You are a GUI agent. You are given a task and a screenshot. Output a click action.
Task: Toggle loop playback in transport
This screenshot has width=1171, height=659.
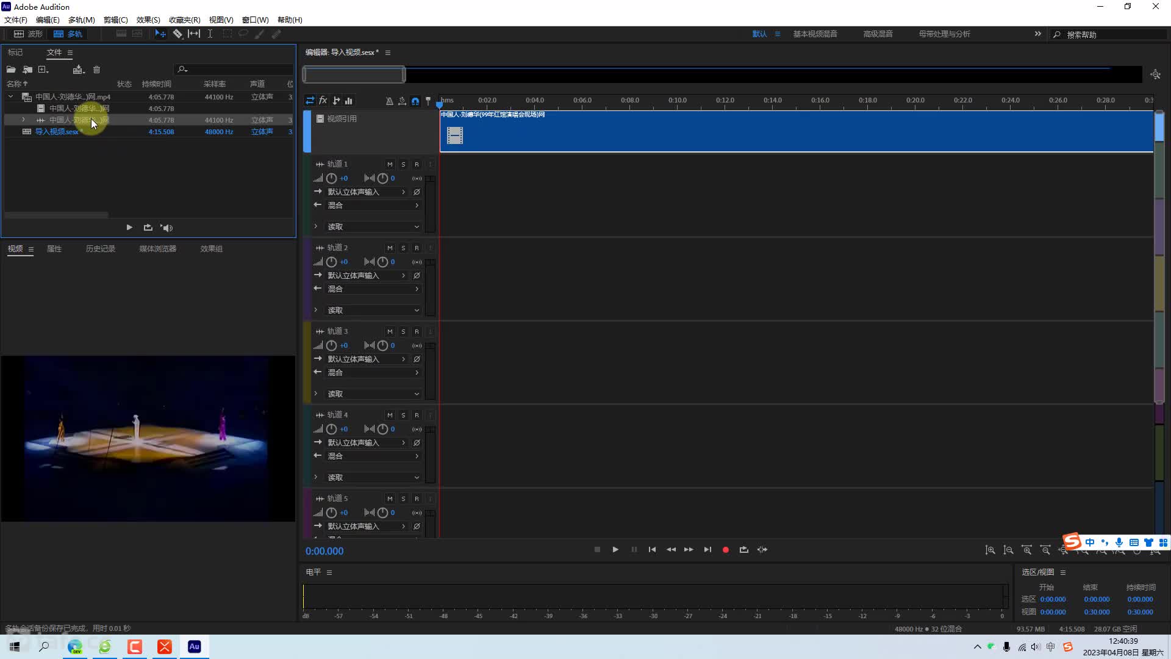point(744,550)
